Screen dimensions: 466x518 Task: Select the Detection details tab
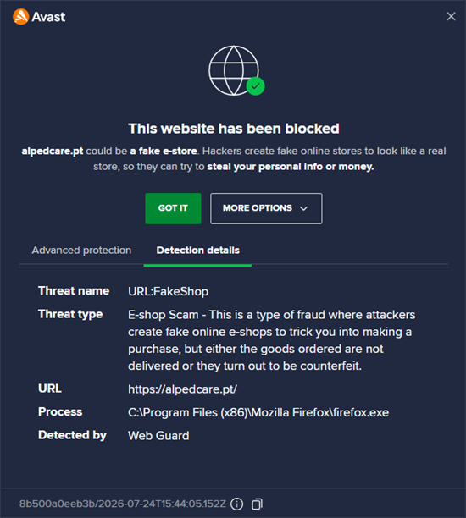tap(197, 251)
